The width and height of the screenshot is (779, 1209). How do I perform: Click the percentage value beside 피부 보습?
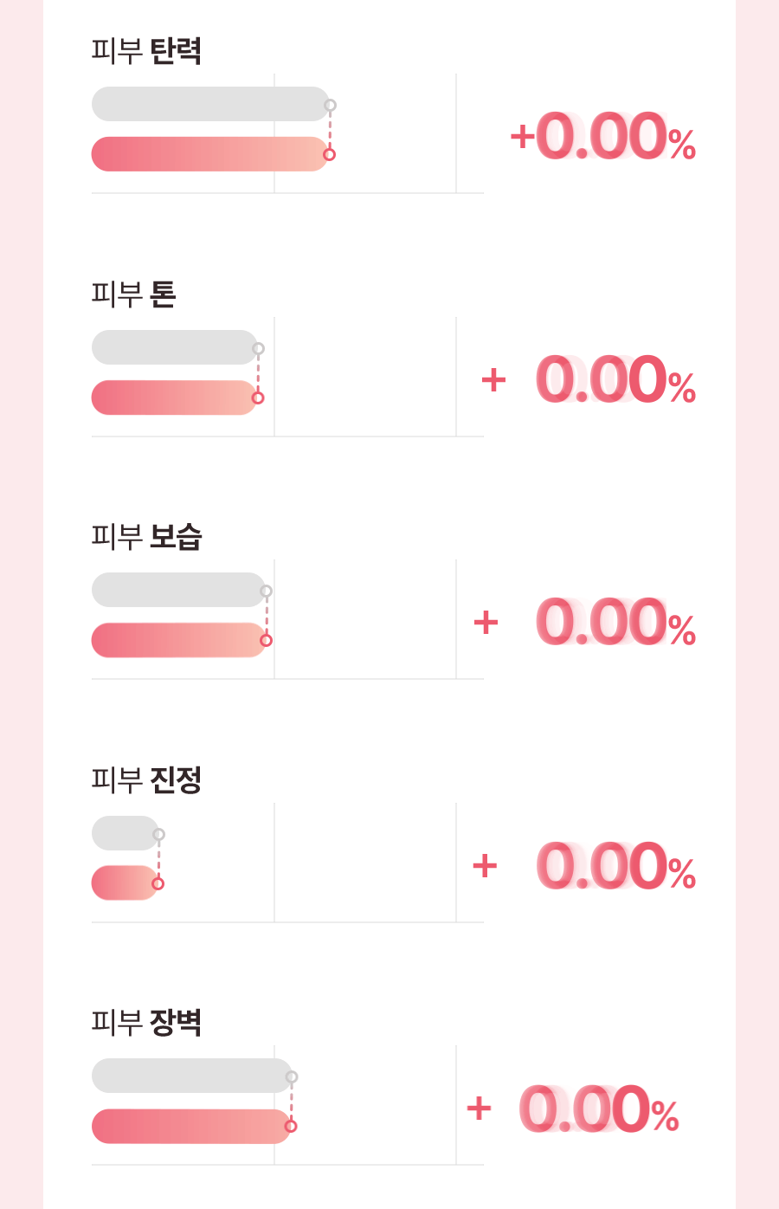click(x=615, y=624)
